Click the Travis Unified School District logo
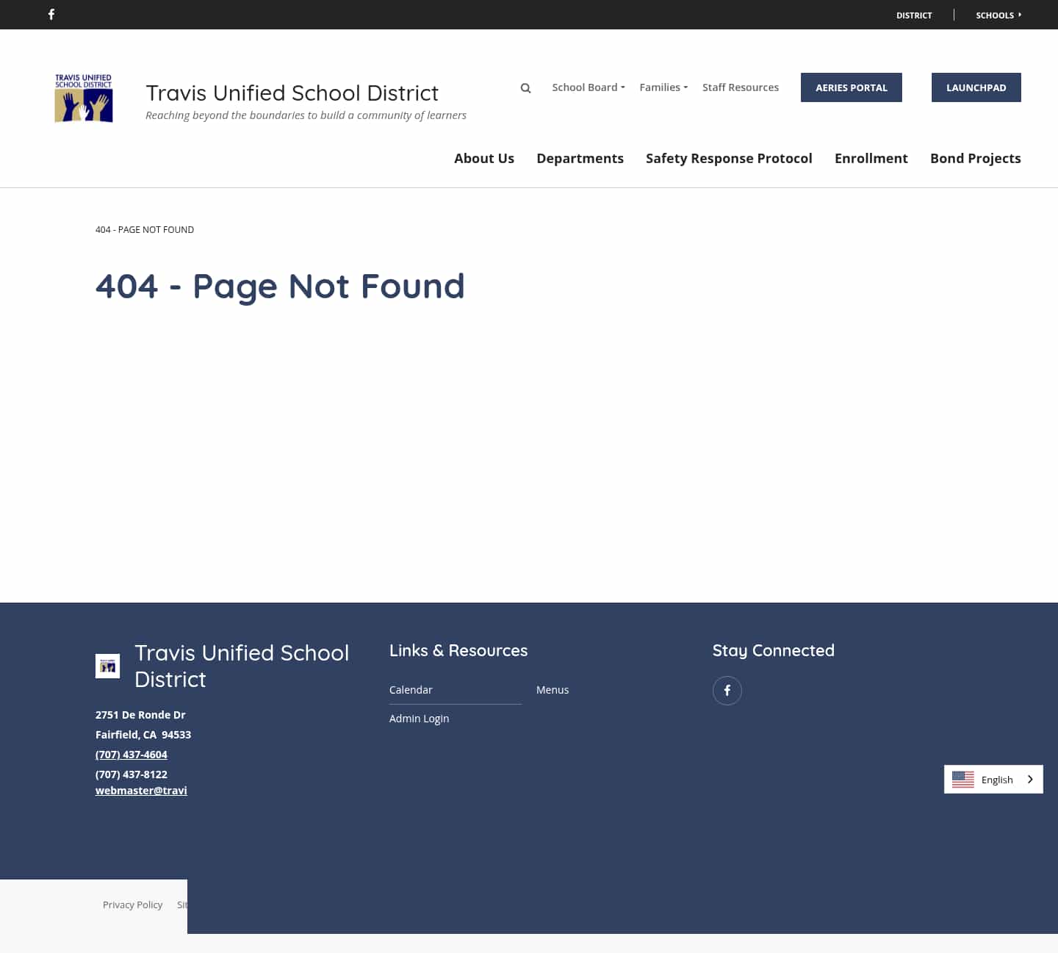Viewport: 1058px width, 953px height. [x=83, y=98]
